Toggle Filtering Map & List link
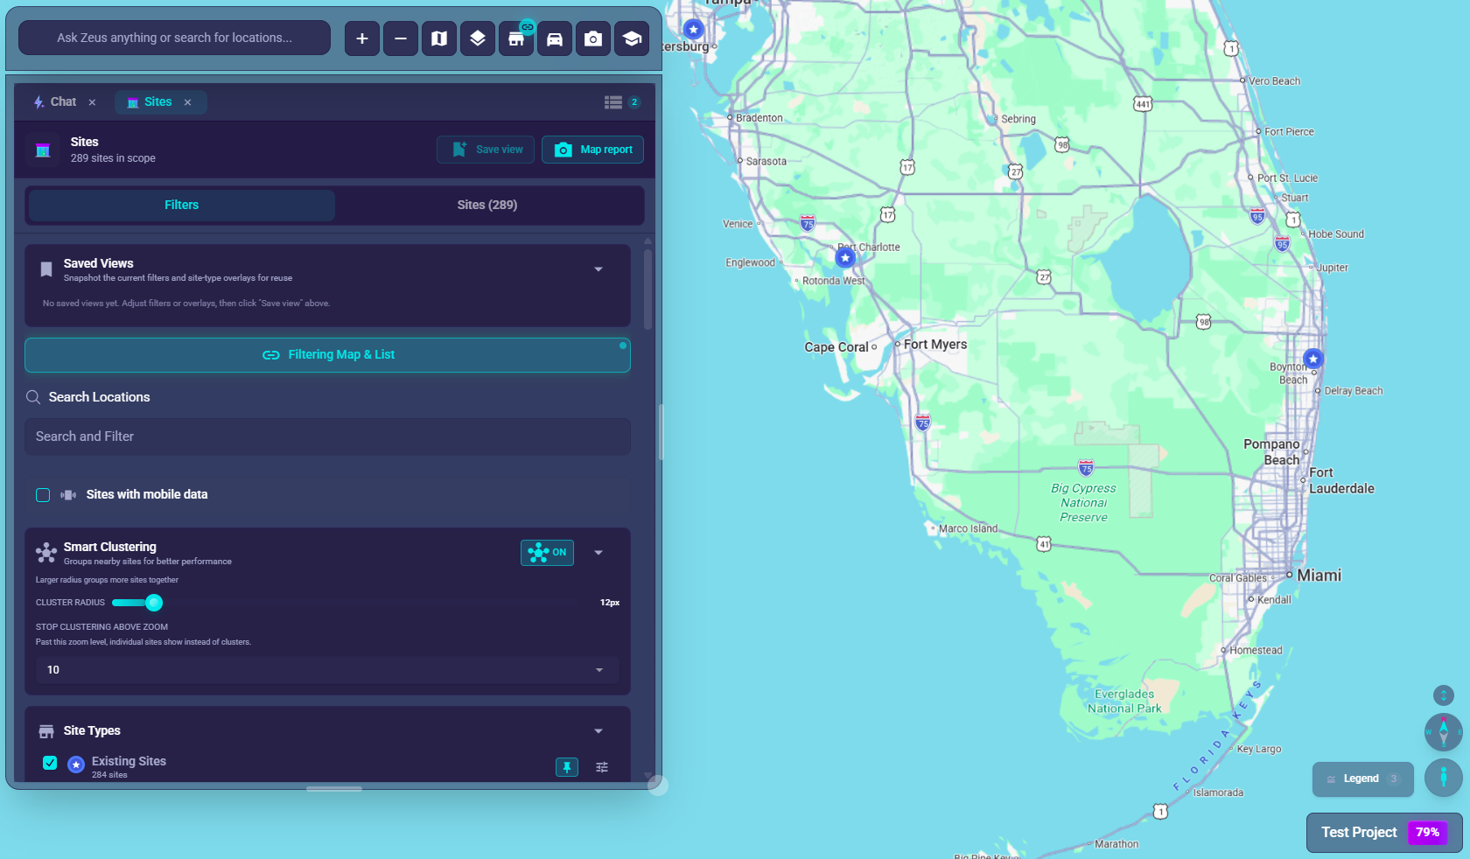 click(327, 355)
